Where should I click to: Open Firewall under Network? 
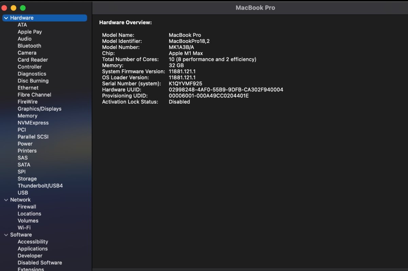[x=27, y=207]
